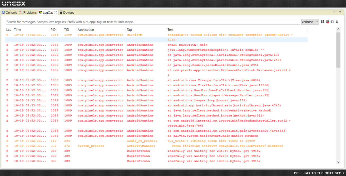
Task: Switch to the Problems tab
Action: tap(28, 13)
